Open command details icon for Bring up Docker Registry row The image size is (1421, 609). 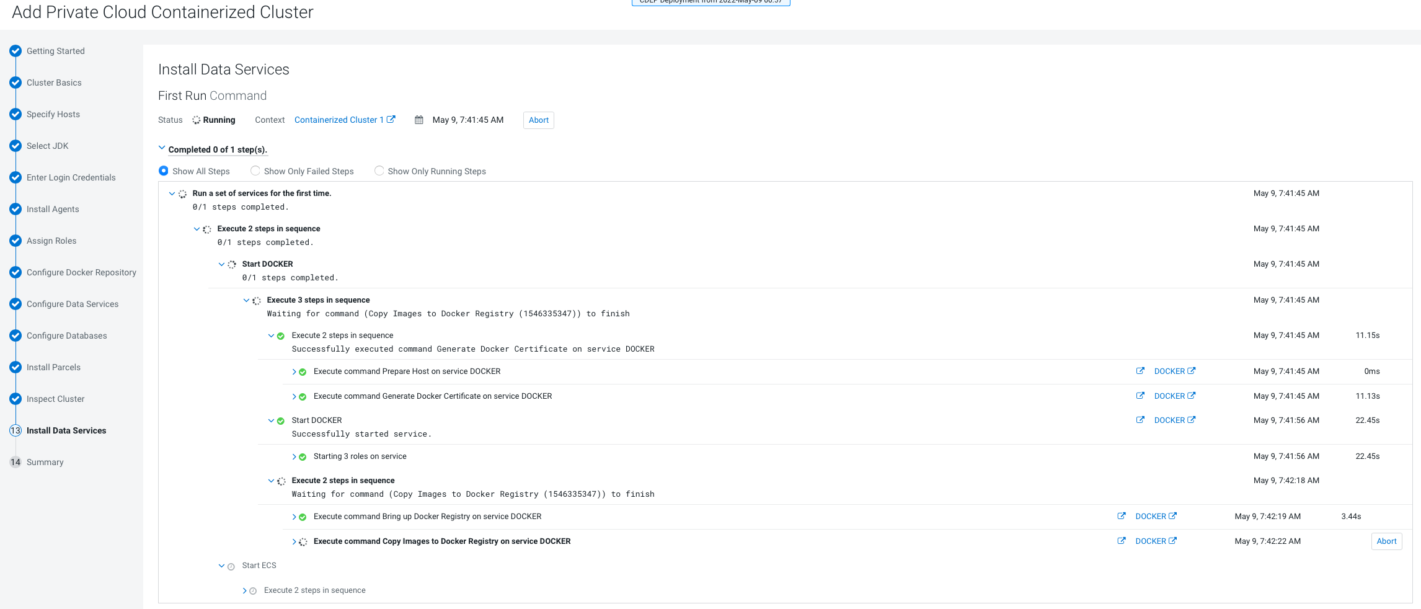[1121, 516]
